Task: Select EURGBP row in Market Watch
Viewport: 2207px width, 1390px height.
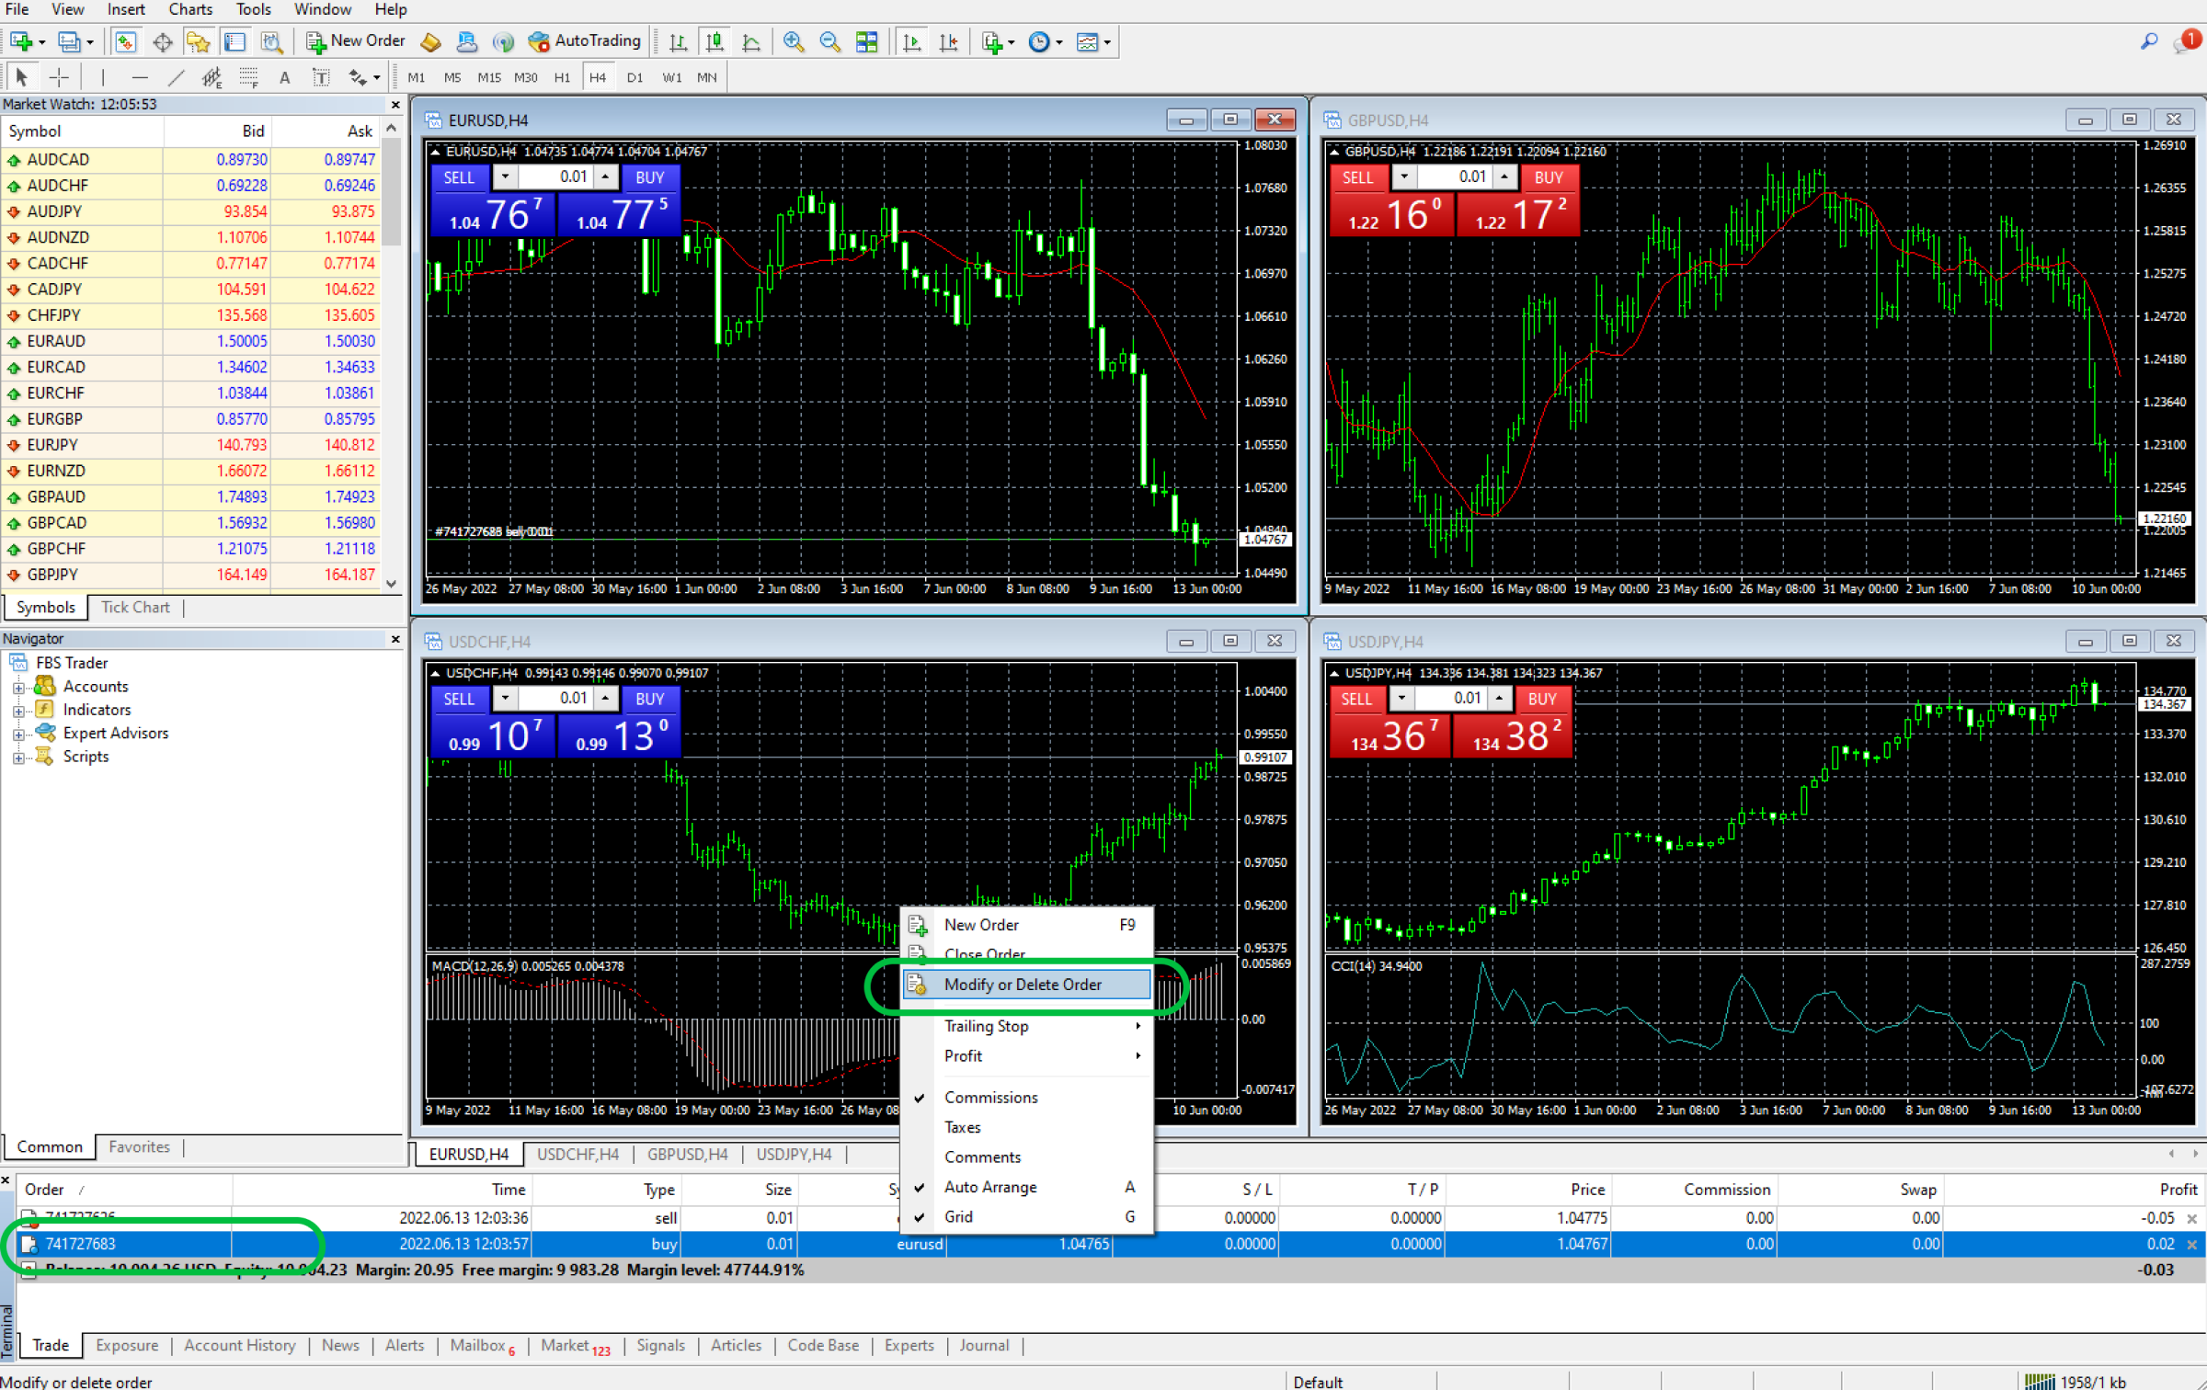Action: [191, 419]
